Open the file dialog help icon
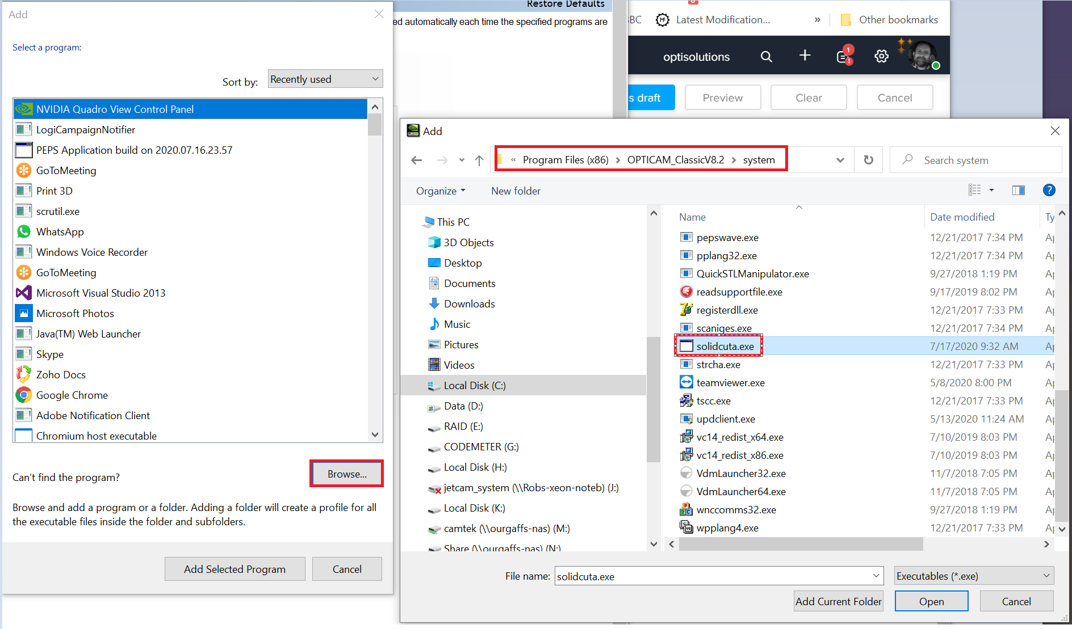The height and width of the screenshot is (629, 1072). tap(1049, 191)
